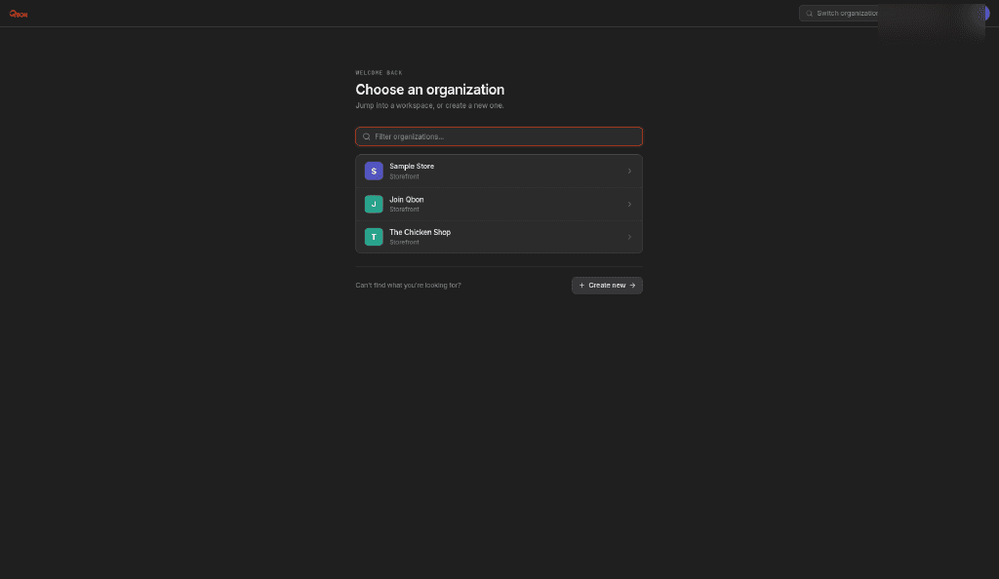Click the Qbon logo
999x579 pixels.
[19, 14]
